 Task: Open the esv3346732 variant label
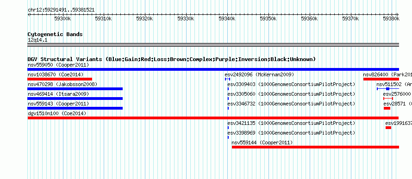(x=291, y=104)
